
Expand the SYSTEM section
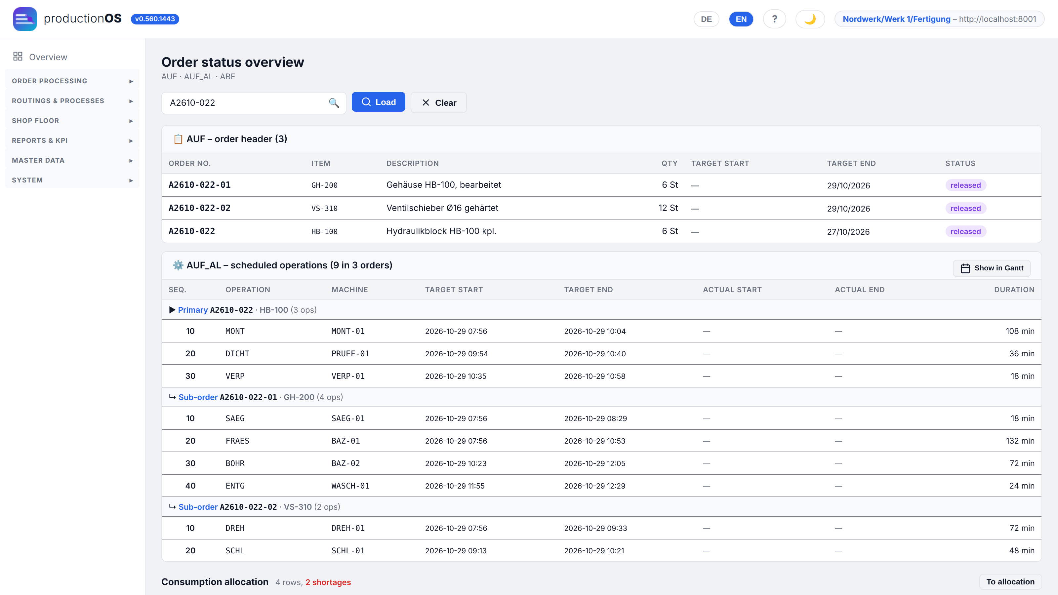point(72,180)
